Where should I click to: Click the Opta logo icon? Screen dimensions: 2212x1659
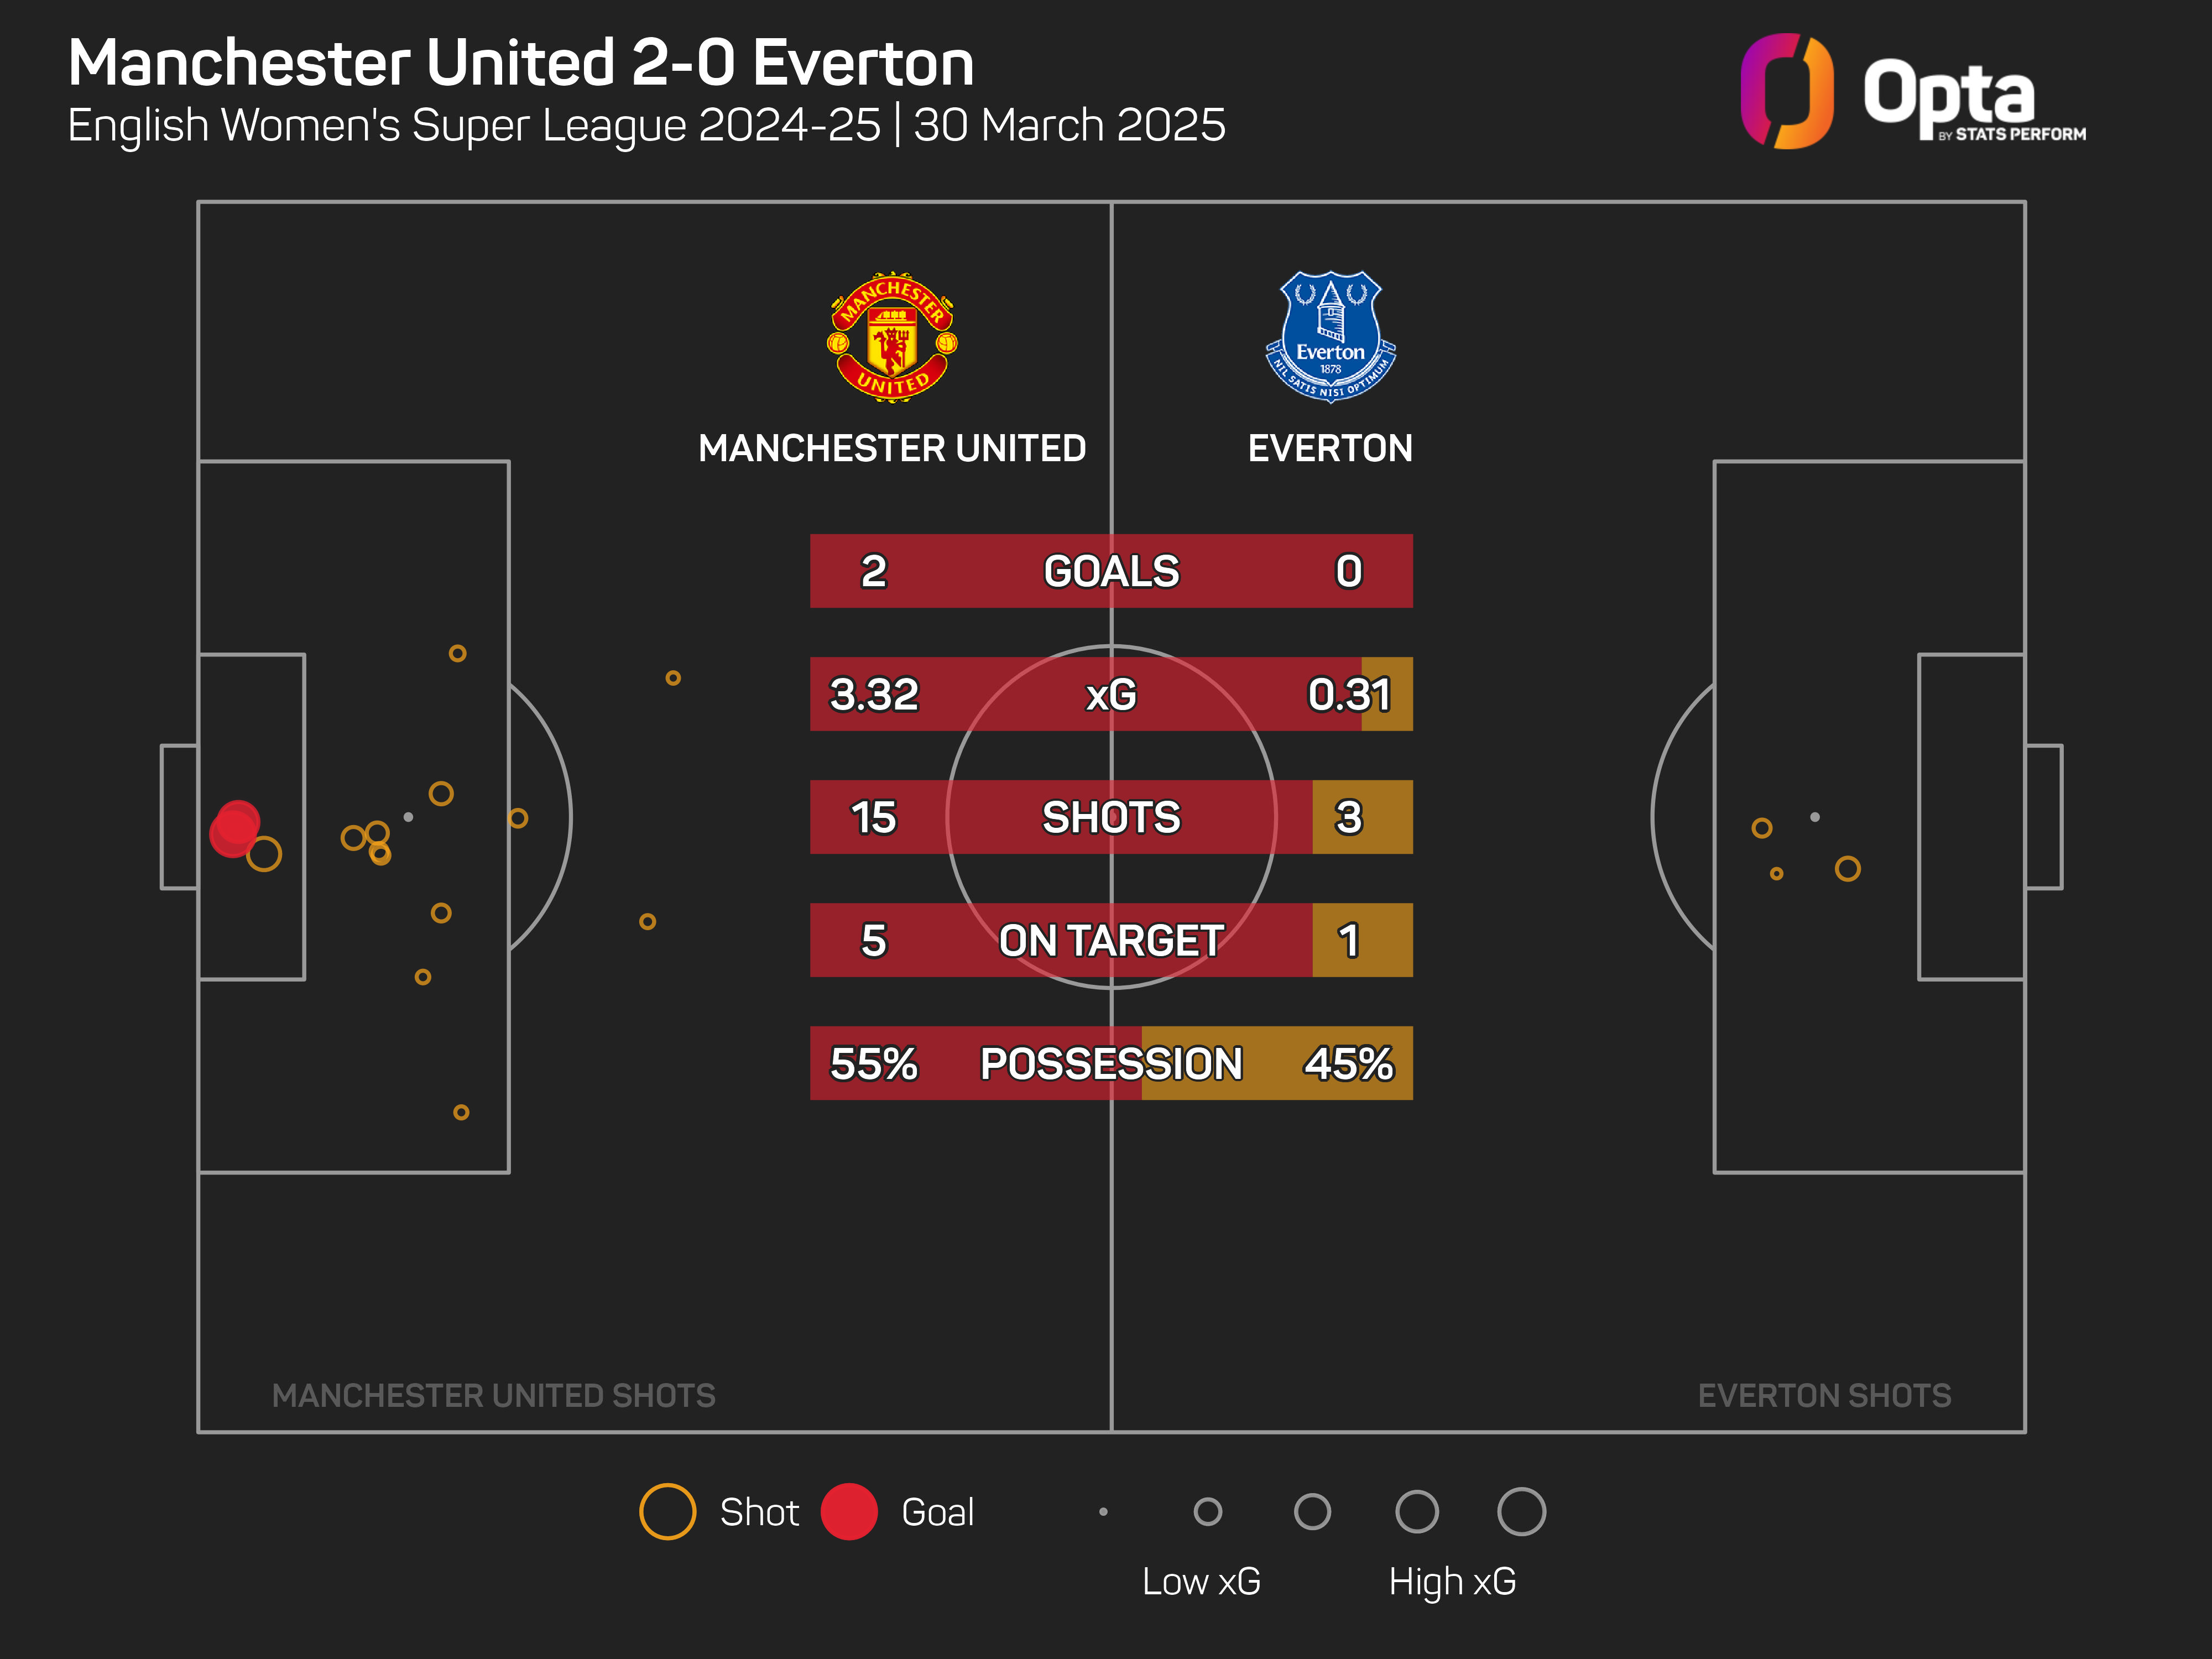click(1787, 91)
